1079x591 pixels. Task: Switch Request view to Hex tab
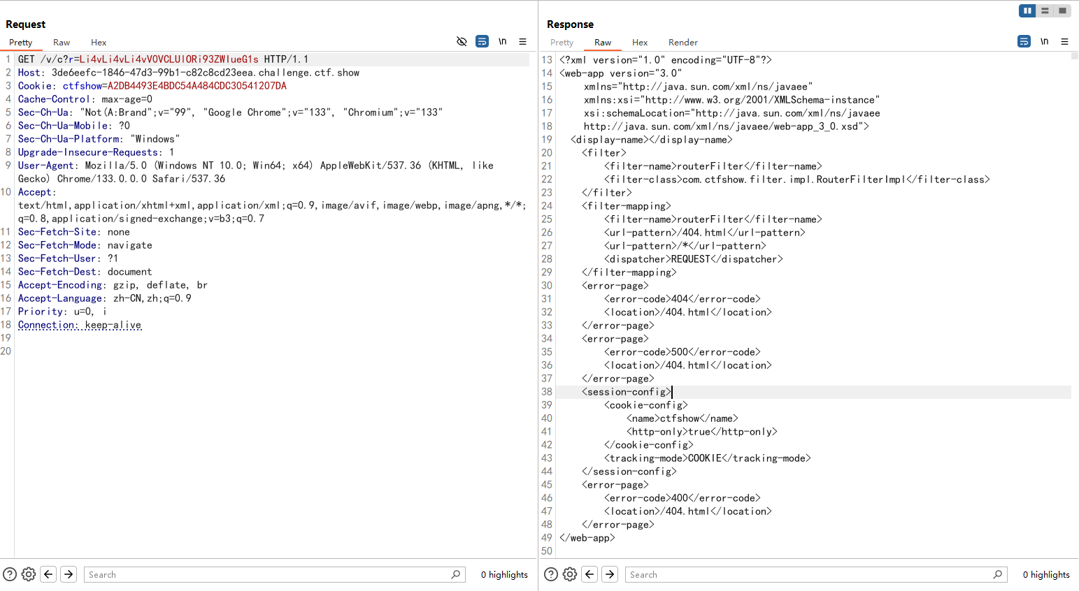(99, 43)
